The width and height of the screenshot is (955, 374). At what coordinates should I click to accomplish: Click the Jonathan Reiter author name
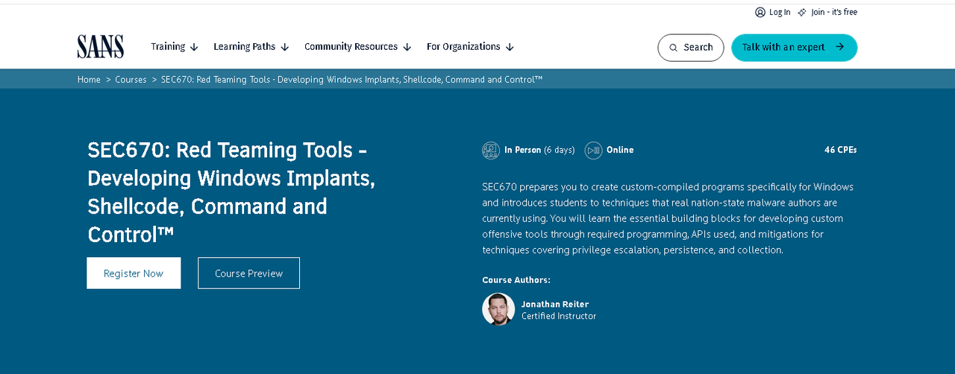tap(555, 304)
